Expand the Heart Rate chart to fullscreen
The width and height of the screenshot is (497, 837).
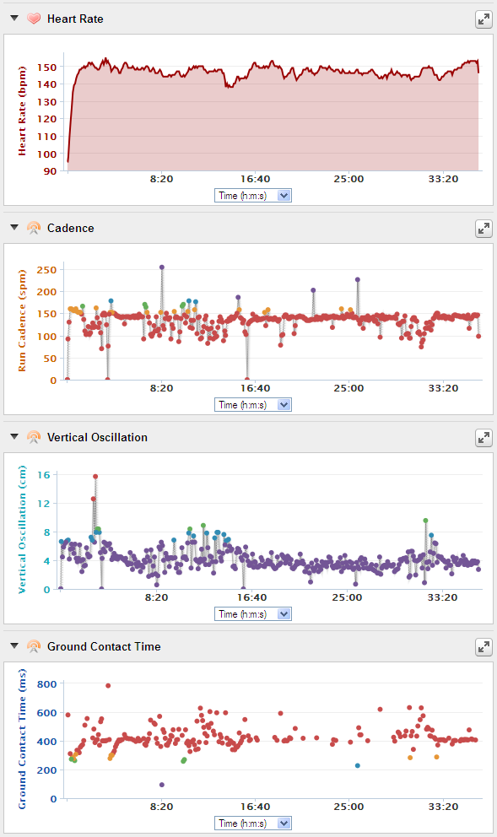(483, 19)
